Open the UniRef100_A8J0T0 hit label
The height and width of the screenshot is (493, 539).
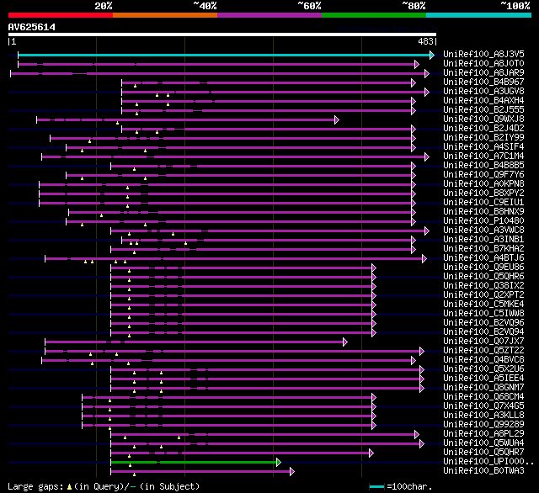click(x=483, y=63)
